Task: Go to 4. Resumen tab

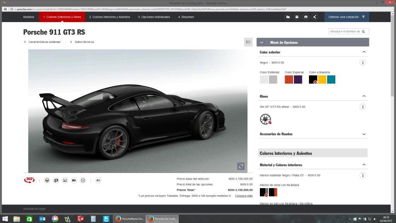Action: click(x=186, y=17)
